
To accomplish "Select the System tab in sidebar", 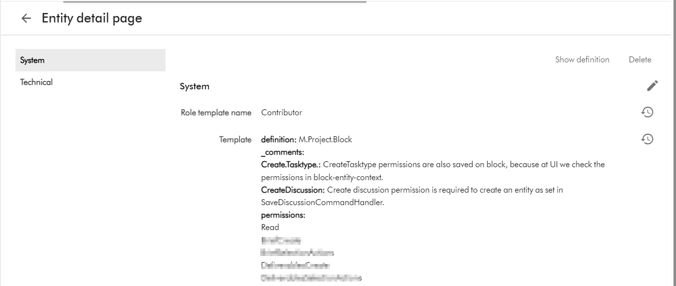I will click(x=90, y=60).
